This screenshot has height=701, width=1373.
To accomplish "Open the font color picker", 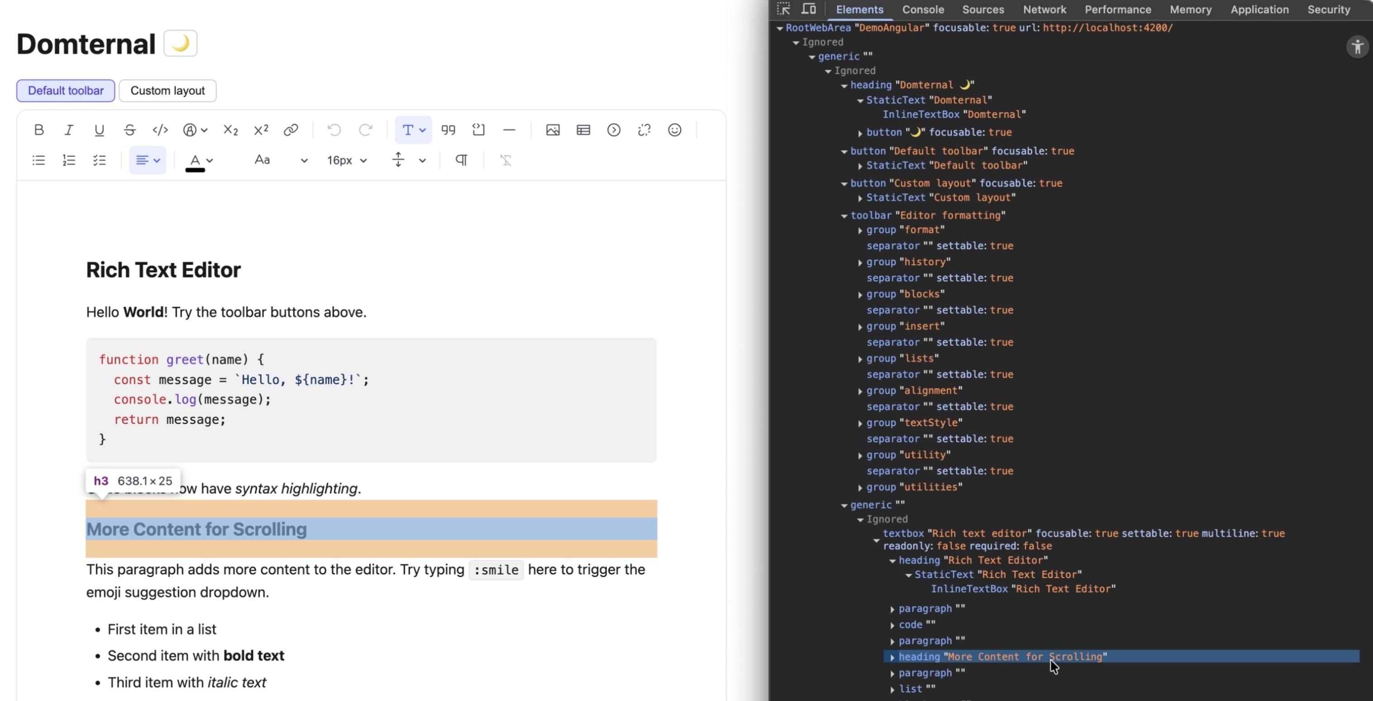I will pos(198,160).
